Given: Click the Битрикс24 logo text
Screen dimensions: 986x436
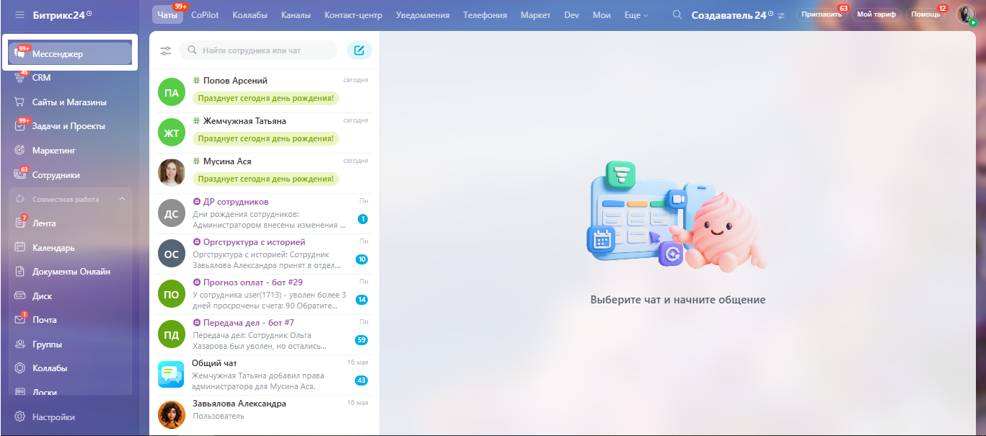Looking at the screenshot, I should tap(58, 15).
